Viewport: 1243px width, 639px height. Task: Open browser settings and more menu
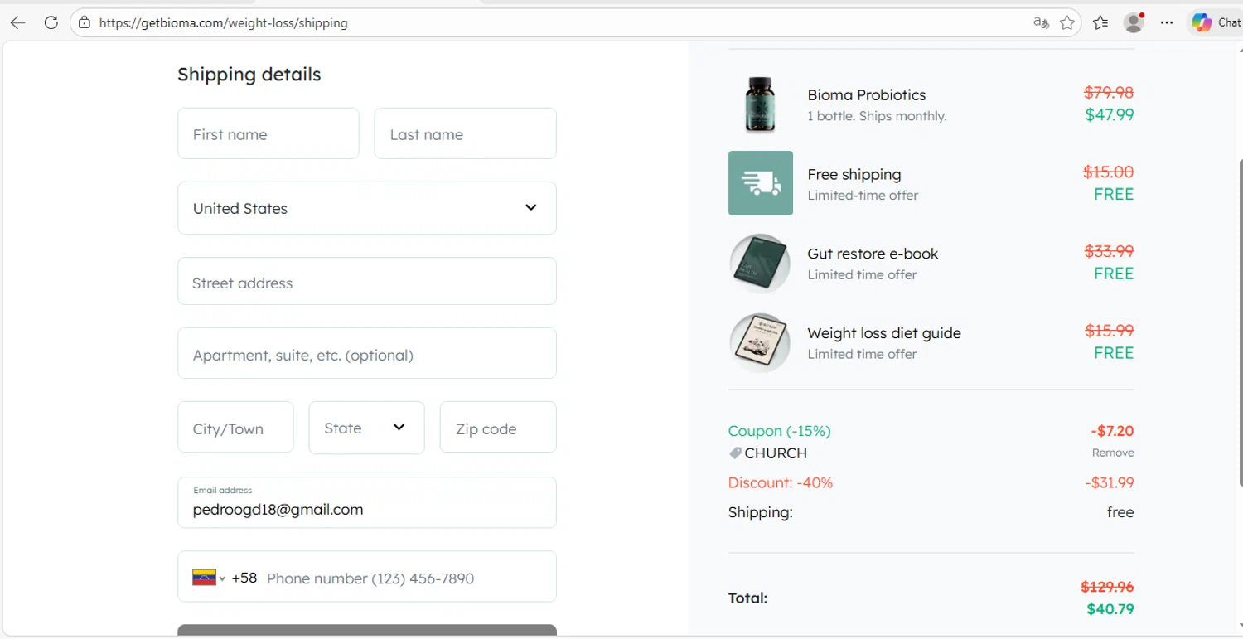[x=1167, y=22]
